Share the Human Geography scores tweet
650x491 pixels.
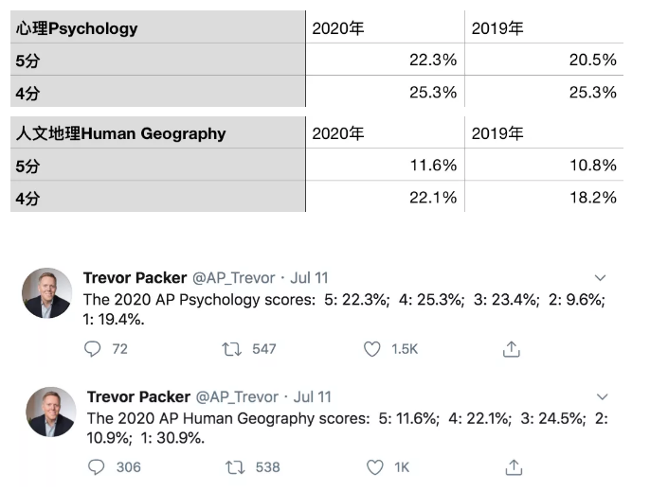tap(514, 467)
